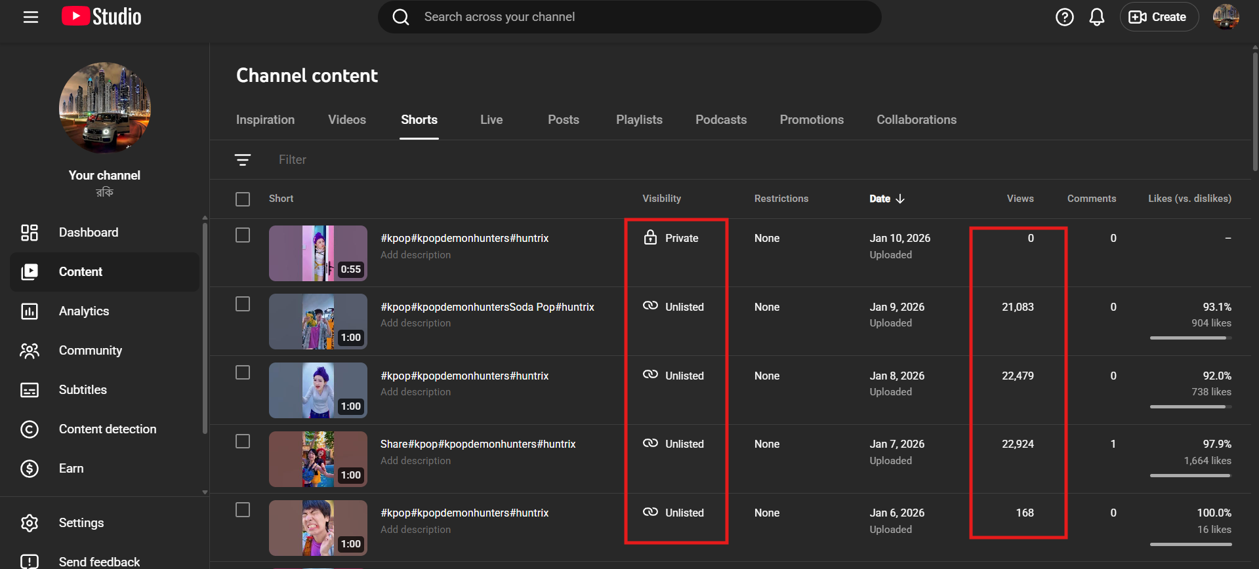
Task: Open the help question mark icon
Action: 1064,17
